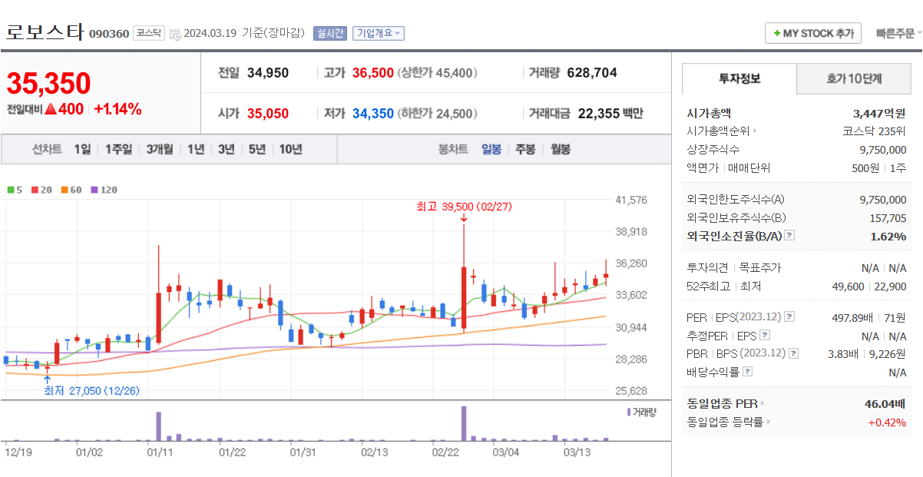Screen dimensions: 923x477
Task: Switch to the 투자정보 tab
Action: (739, 79)
